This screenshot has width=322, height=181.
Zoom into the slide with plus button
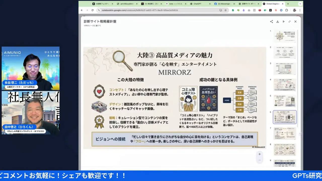coord(259,154)
